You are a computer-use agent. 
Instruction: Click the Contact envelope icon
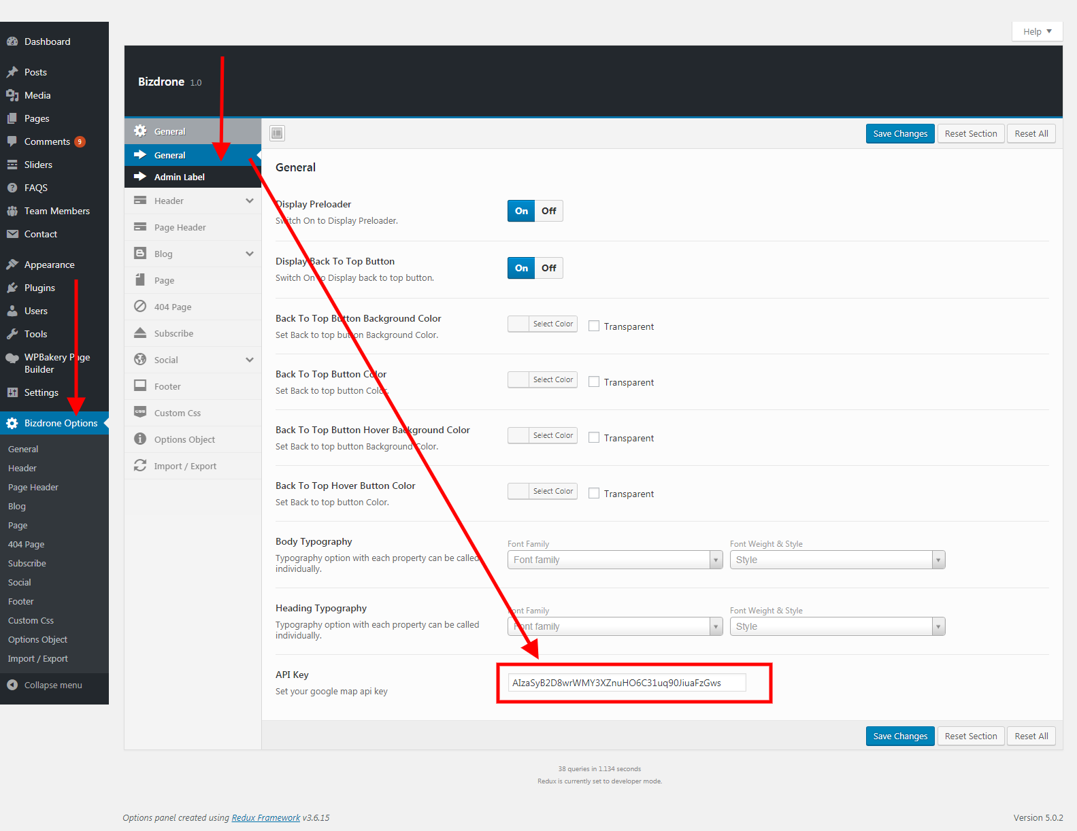pyautogui.click(x=12, y=234)
